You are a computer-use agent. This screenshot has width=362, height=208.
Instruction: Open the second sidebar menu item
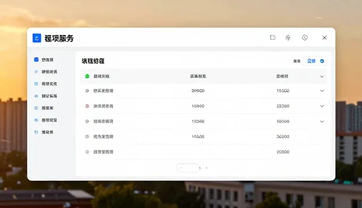point(46,72)
